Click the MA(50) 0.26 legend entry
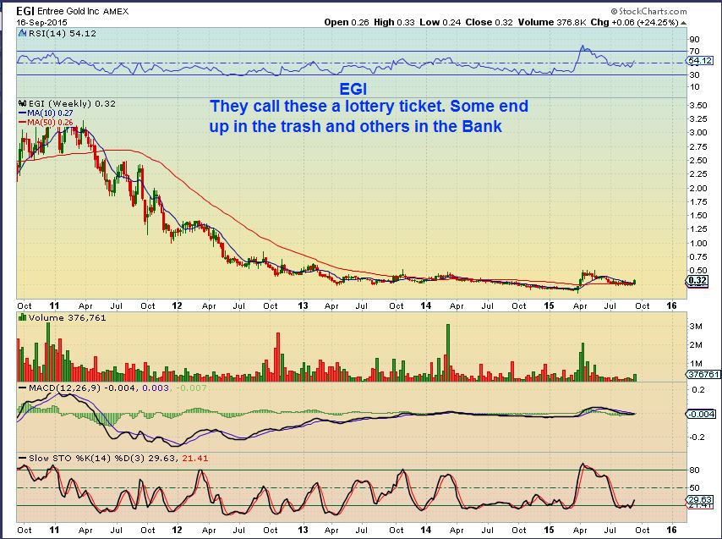This screenshot has width=722, height=539. (50, 122)
